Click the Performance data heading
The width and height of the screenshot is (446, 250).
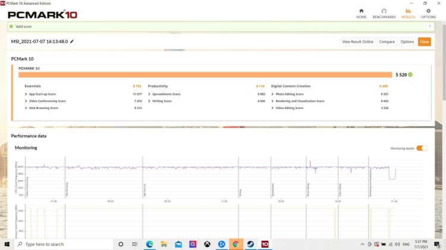point(29,136)
